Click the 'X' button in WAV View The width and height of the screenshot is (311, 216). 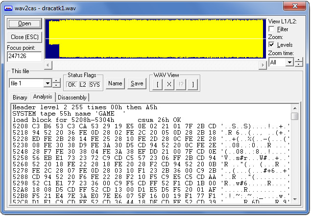pos(169,84)
